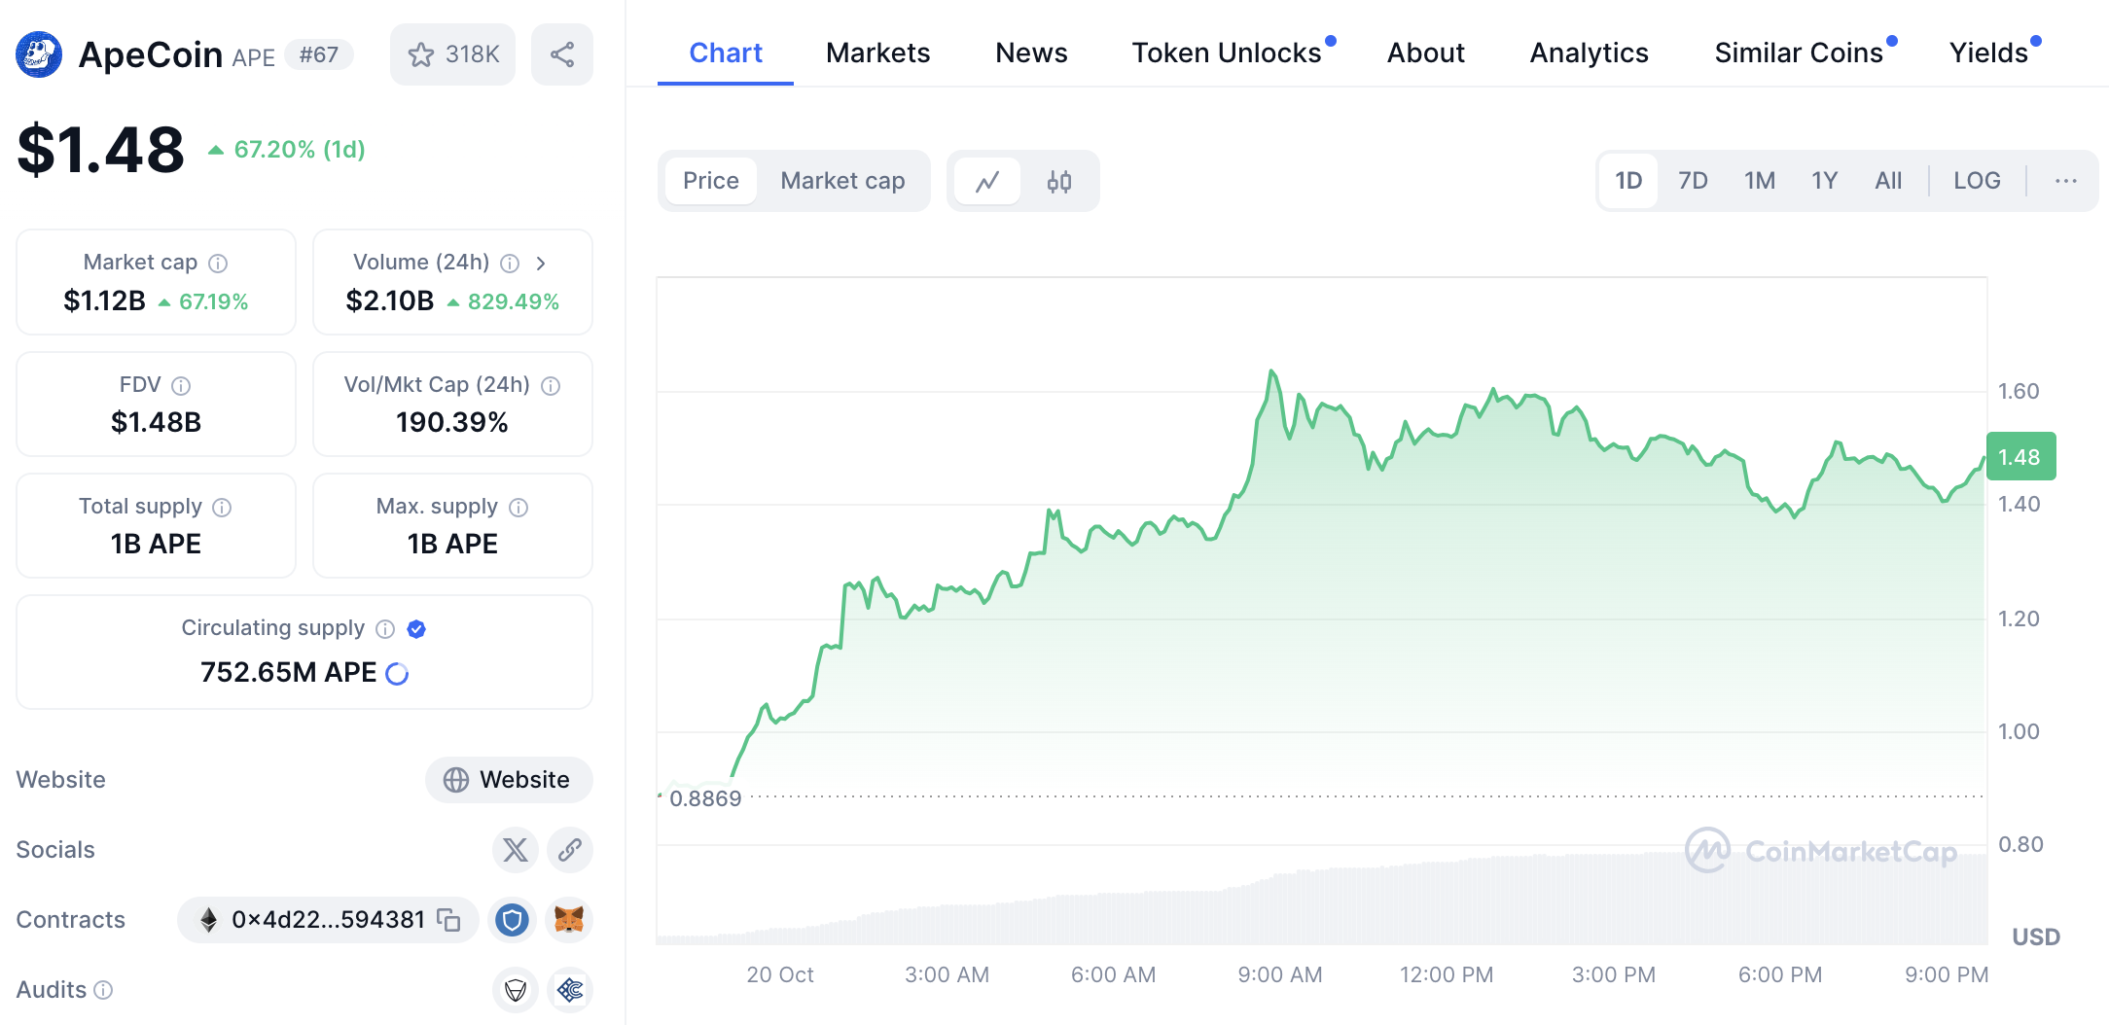Copy the contract address
The width and height of the screenshot is (2109, 1025).
448,920
